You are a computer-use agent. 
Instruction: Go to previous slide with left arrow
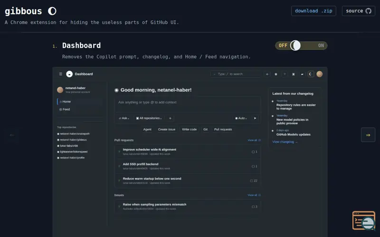(x=12, y=135)
